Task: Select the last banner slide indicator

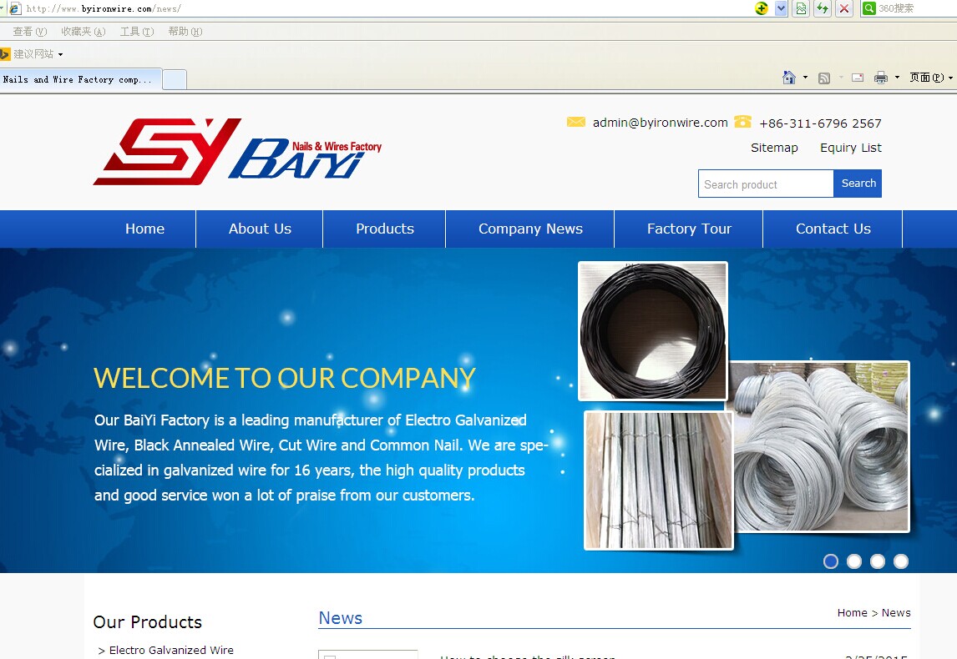Action: point(901,561)
